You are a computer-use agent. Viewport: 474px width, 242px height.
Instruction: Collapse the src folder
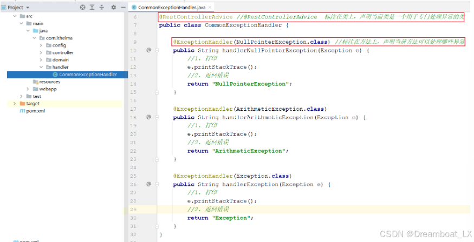(x=15, y=16)
